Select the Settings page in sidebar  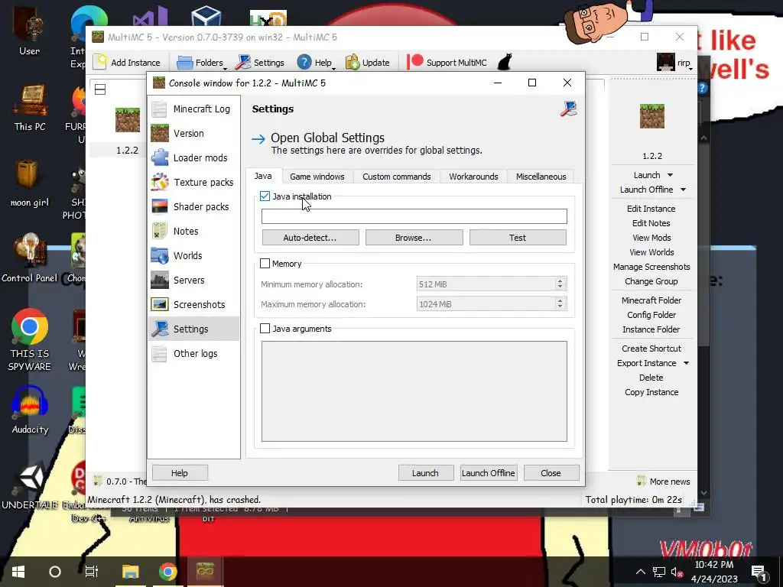click(193, 329)
